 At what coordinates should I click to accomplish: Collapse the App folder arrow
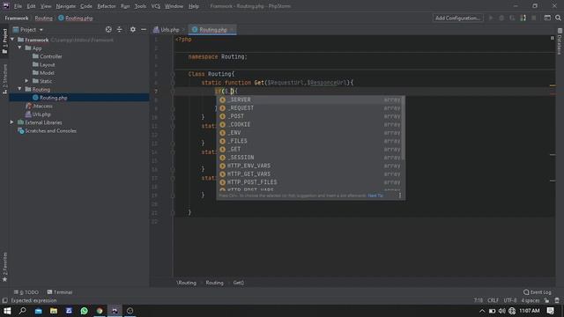pyautogui.click(x=20, y=48)
